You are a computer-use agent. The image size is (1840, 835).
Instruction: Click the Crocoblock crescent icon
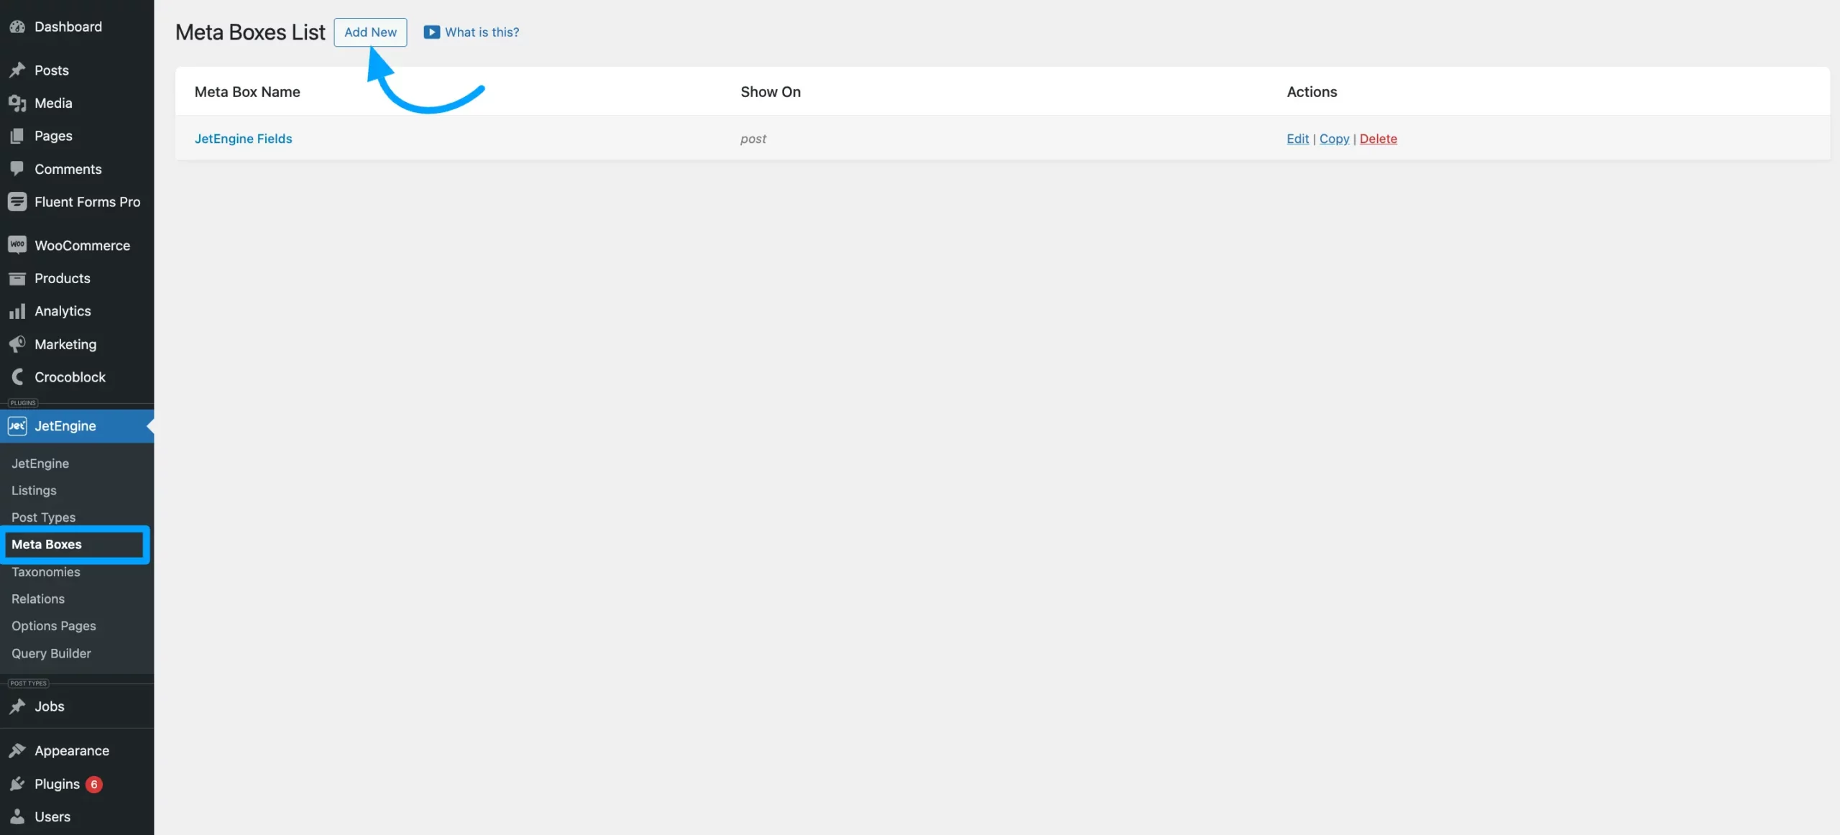(17, 377)
